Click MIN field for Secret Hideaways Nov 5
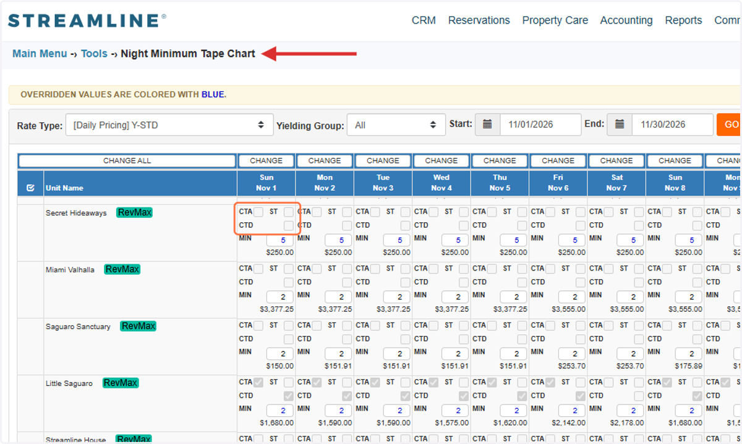Viewport: 742px width, 444px height. point(513,240)
